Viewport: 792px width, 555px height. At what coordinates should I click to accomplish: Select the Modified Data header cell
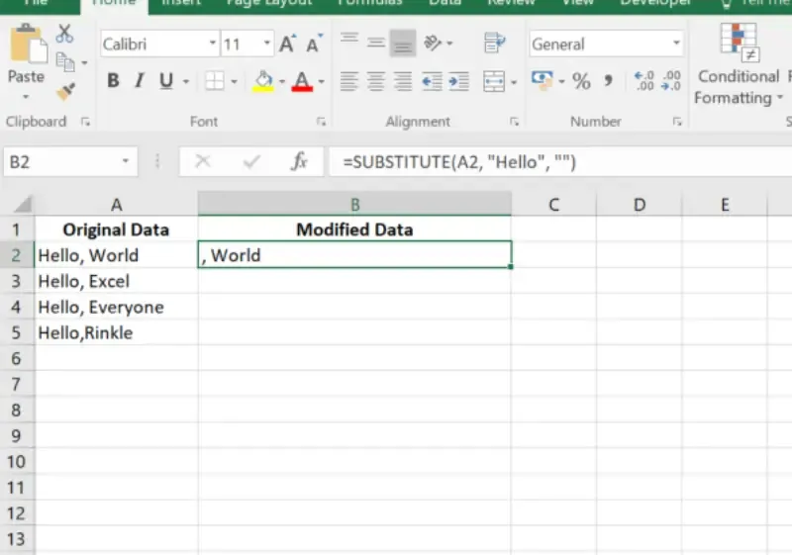point(354,230)
